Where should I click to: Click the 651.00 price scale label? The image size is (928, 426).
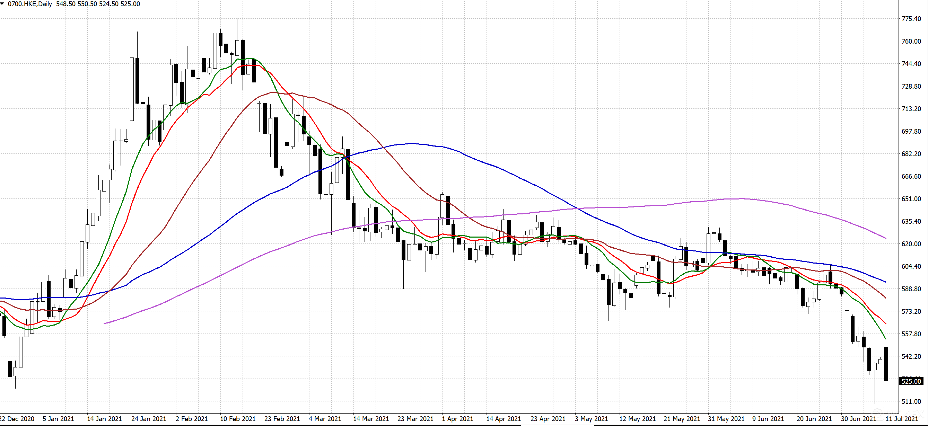(x=911, y=199)
